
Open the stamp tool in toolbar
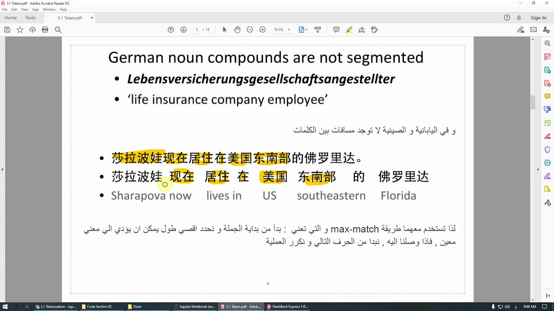click(375, 30)
